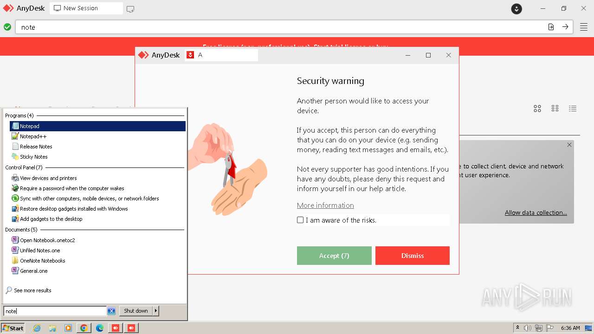Check I am aware of the risks
The height and width of the screenshot is (334, 594).
[300, 220]
